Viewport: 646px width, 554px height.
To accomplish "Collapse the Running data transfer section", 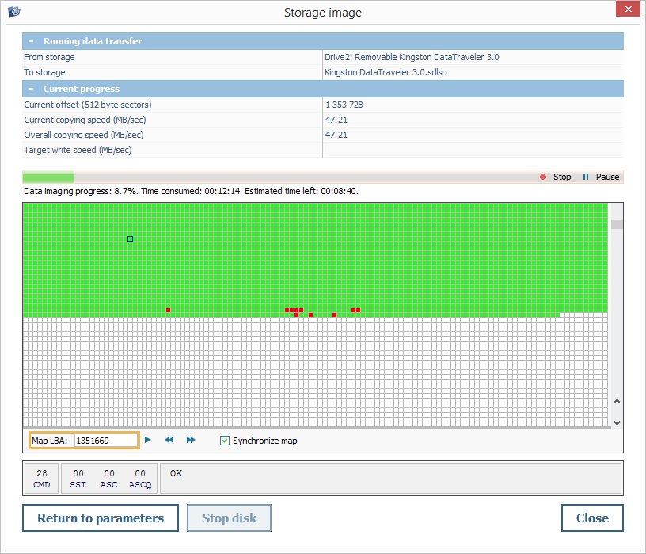I will click(x=32, y=41).
